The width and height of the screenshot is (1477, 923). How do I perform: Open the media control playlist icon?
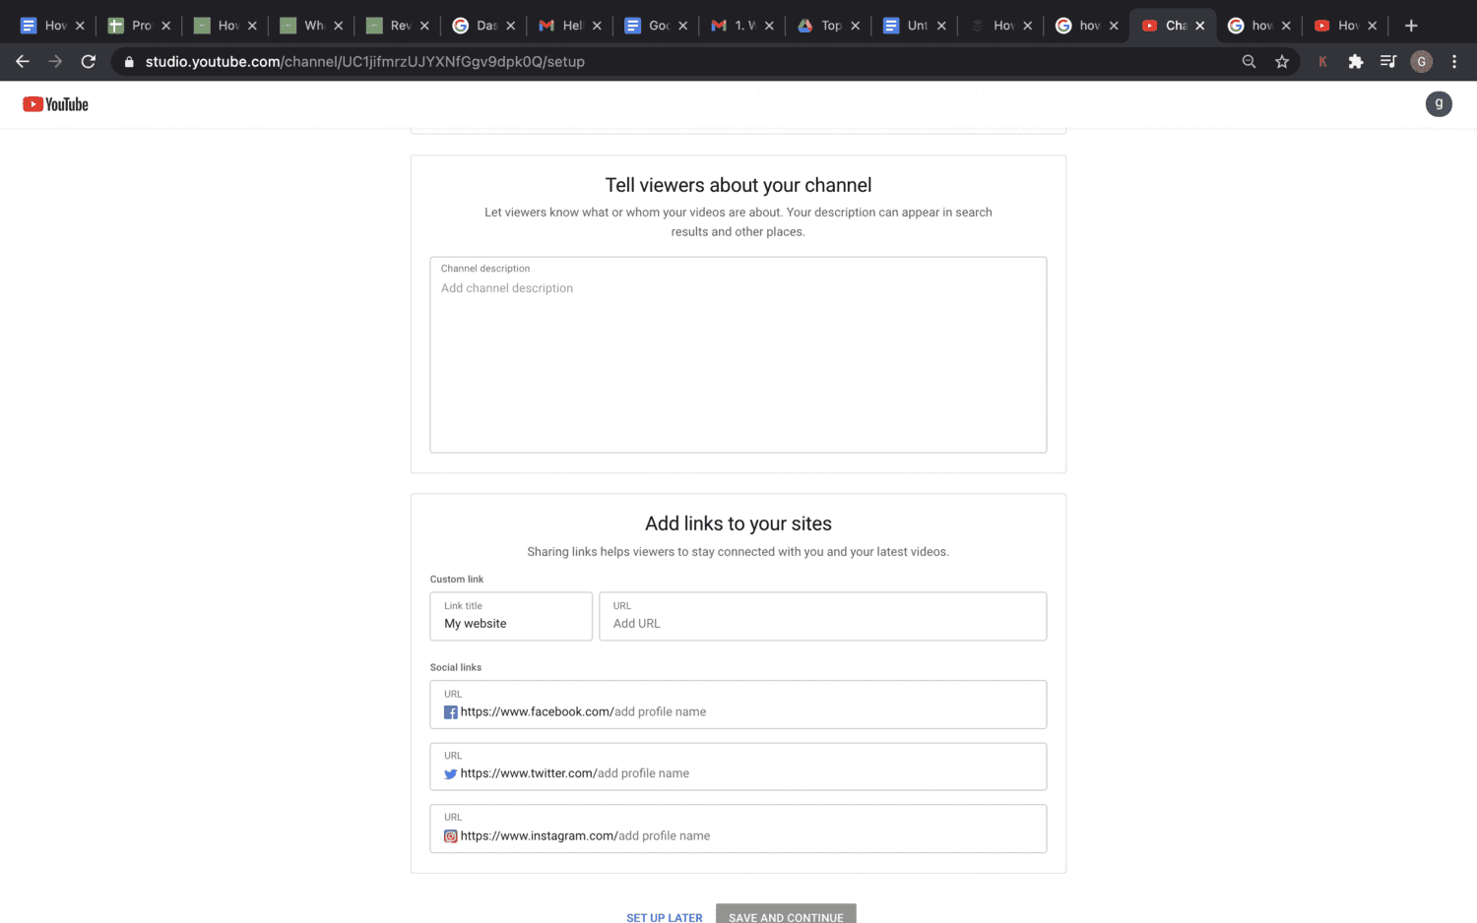[1388, 62]
